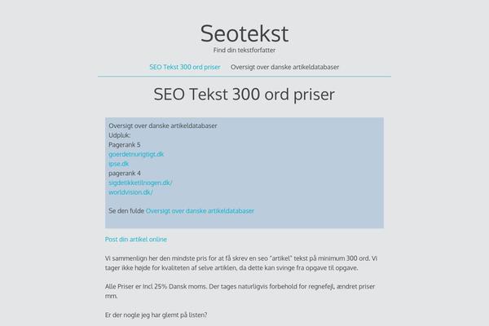The height and width of the screenshot is (326, 489).
Task: Click the paragraph starting 'Alle Priser er incl'
Action: click(240, 291)
